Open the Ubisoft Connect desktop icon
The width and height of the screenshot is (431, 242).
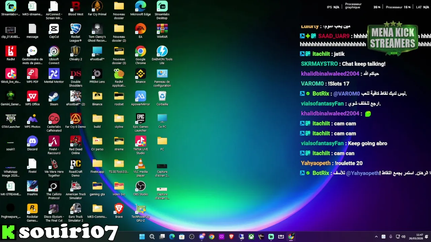click(54, 55)
